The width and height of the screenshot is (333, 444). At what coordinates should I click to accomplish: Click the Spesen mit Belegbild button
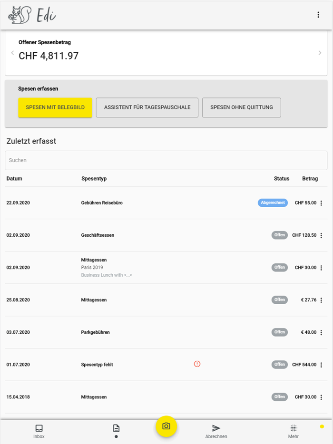55,107
